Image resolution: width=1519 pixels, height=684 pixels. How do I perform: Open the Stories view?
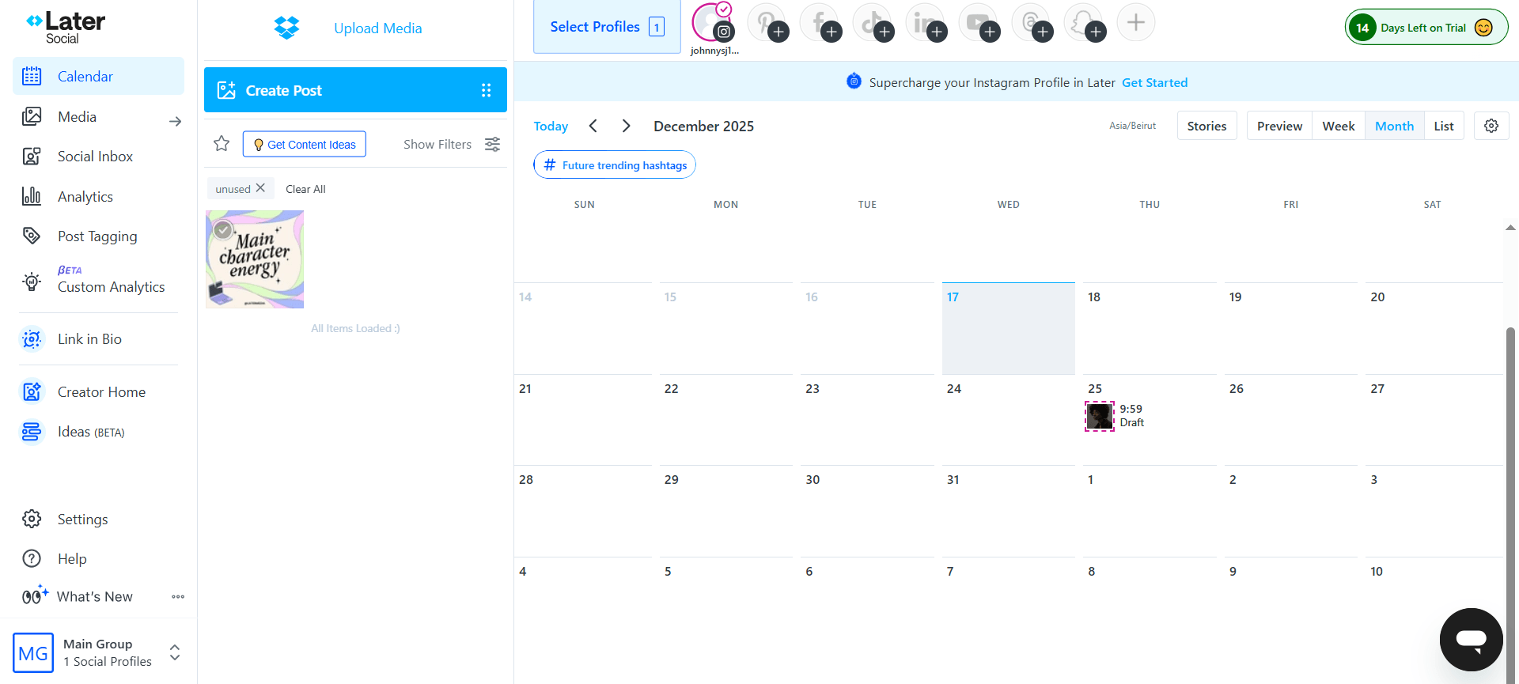(x=1206, y=126)
